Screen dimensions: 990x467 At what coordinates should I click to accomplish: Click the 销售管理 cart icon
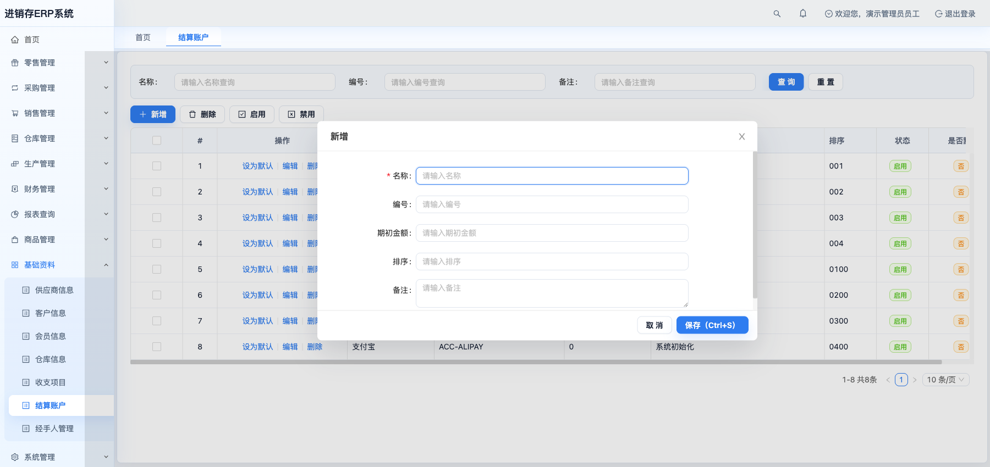point(15,113)
